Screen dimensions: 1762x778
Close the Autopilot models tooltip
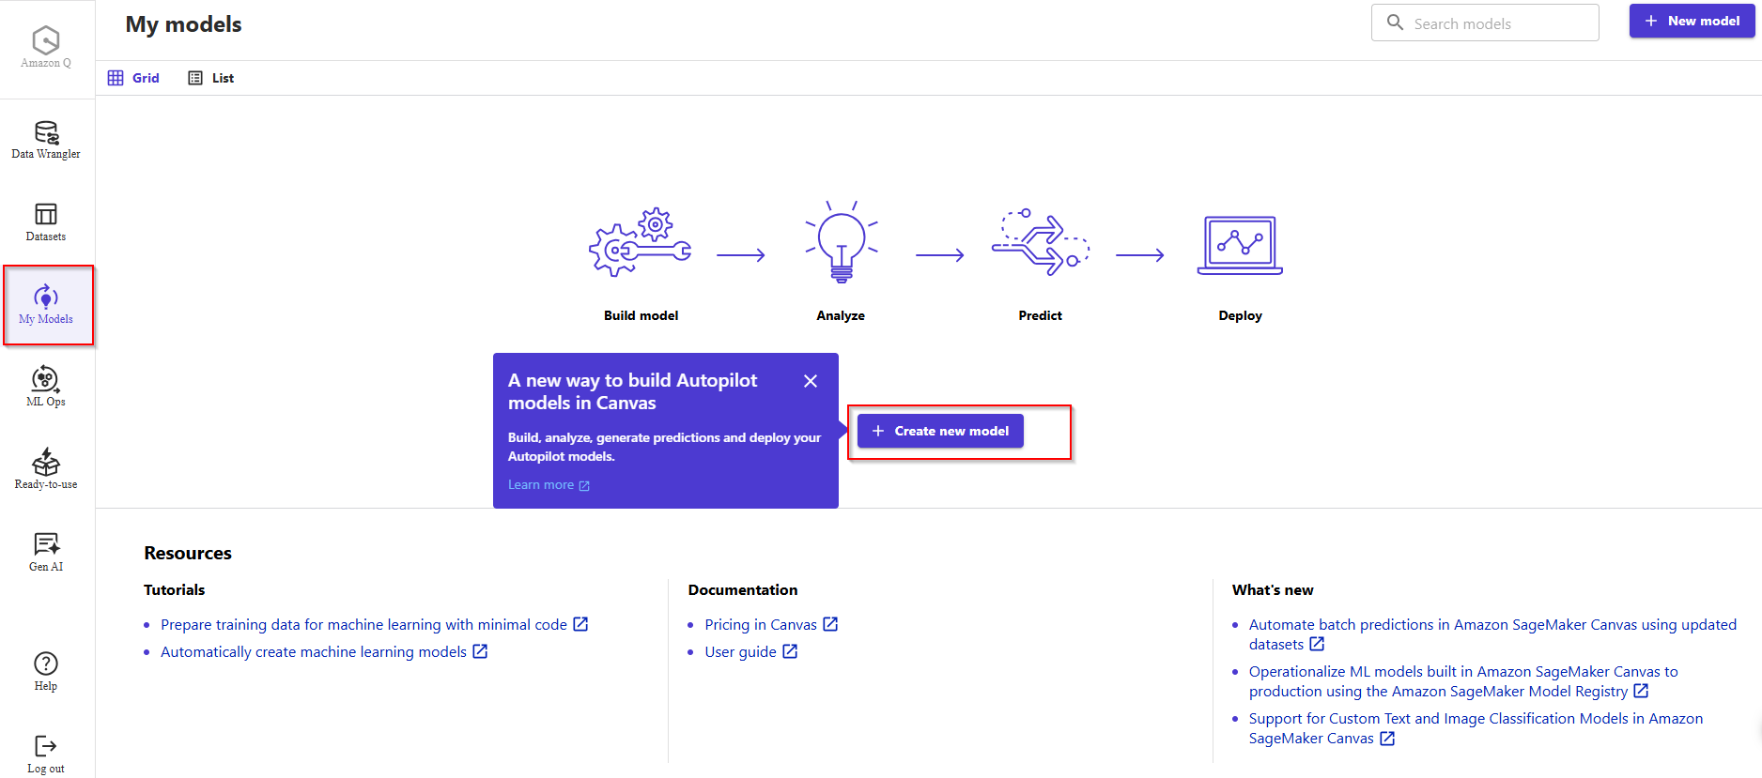[811, 381]
